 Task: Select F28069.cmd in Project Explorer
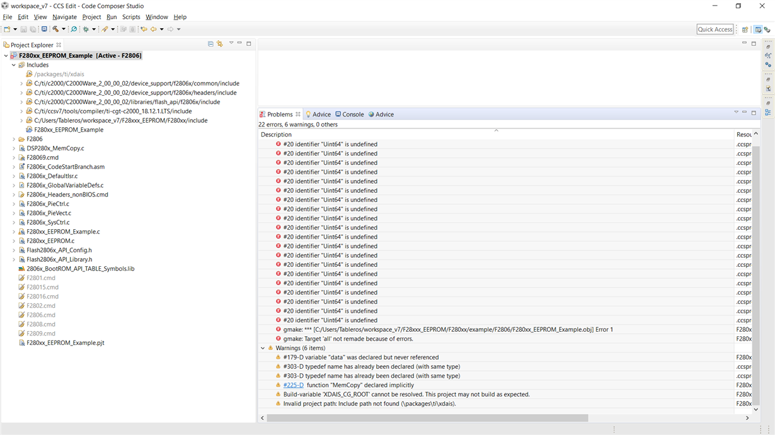tap(42, 157)
